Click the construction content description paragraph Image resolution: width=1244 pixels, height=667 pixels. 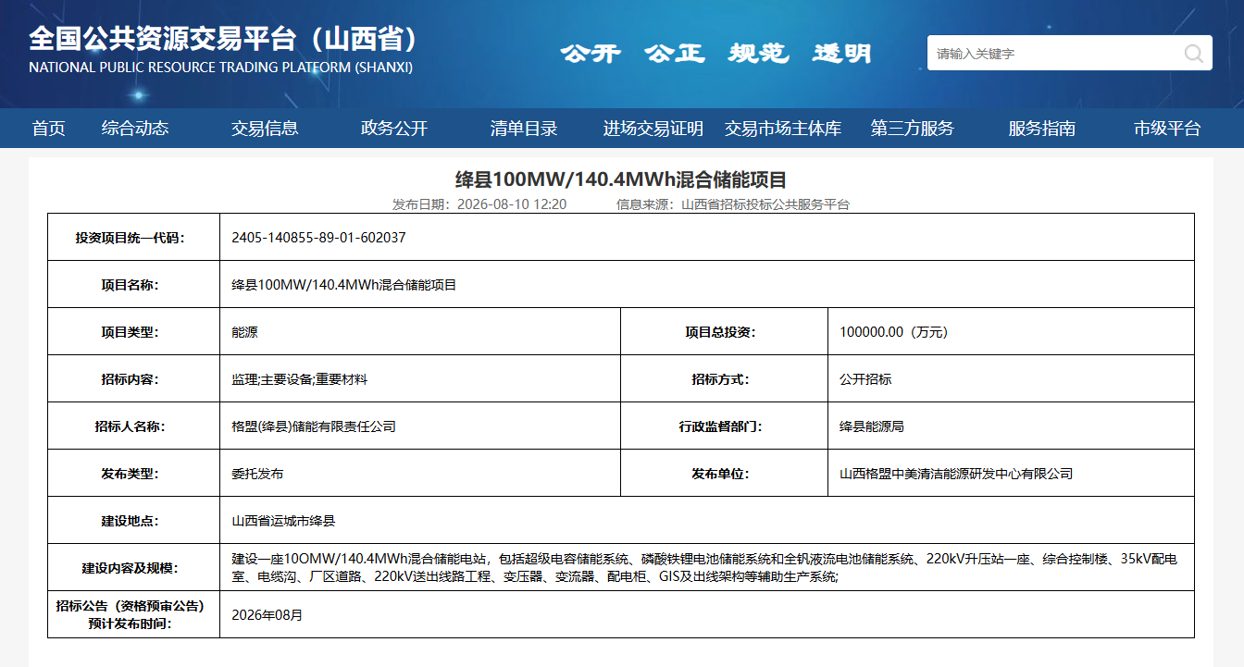pos(704,568)
